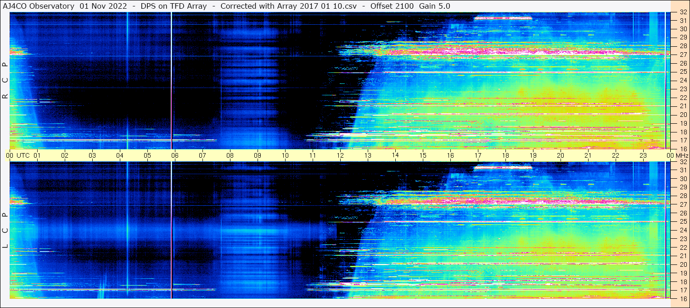Click the 09 hour label on time axis

258,155
